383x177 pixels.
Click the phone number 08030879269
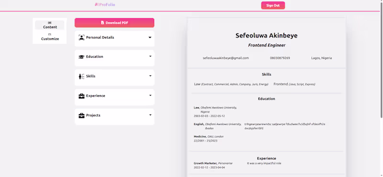pyautogui.click(x=280, y=58)
